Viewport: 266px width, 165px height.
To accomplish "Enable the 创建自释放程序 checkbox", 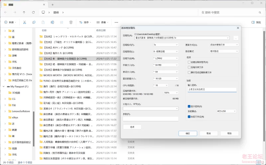I will [x=189, y=62].
